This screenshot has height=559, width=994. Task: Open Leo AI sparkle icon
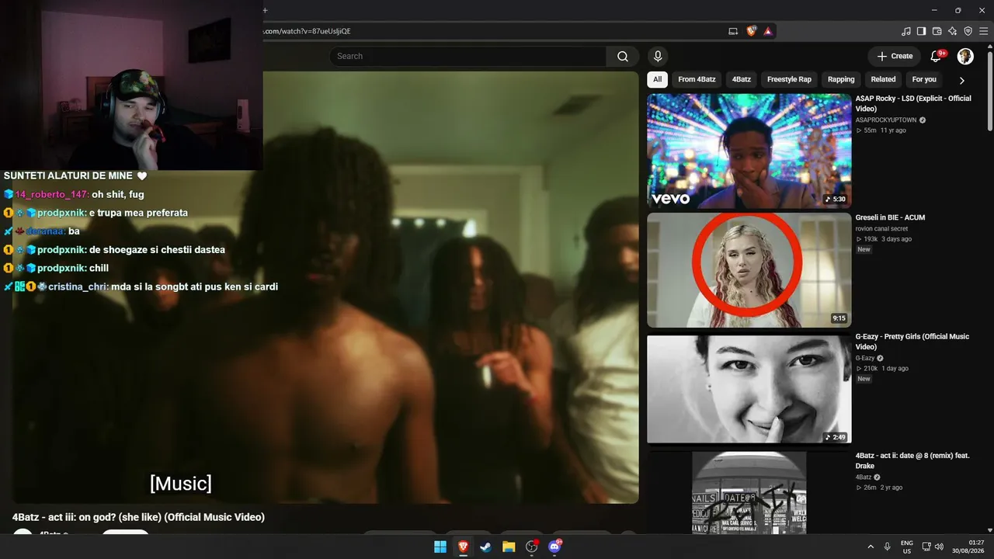click(x=952, y=31)
